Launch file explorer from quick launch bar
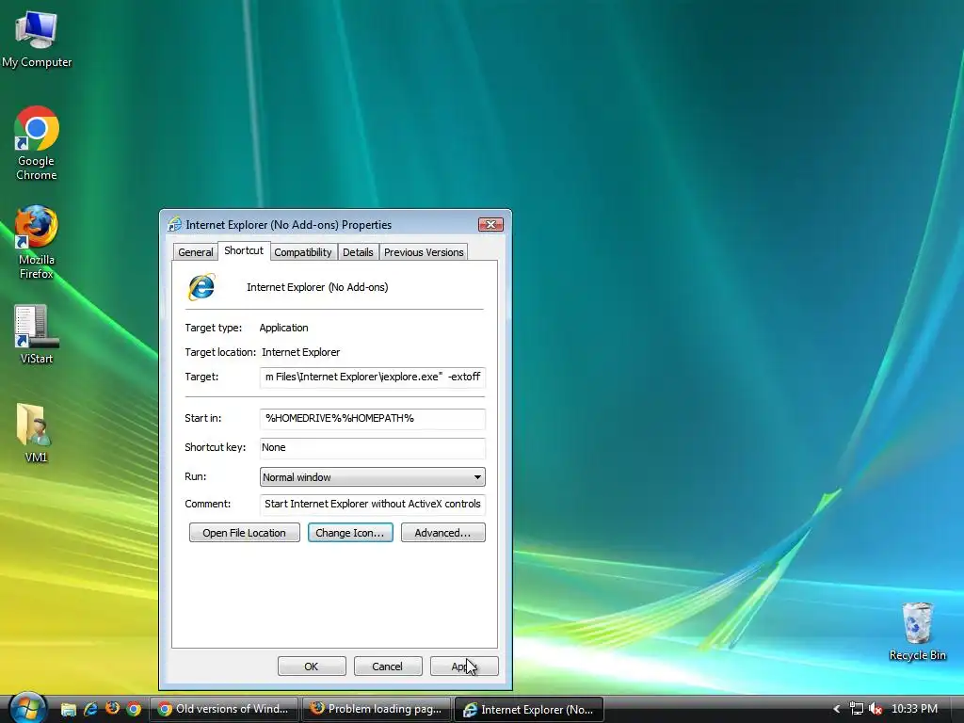 68,710
